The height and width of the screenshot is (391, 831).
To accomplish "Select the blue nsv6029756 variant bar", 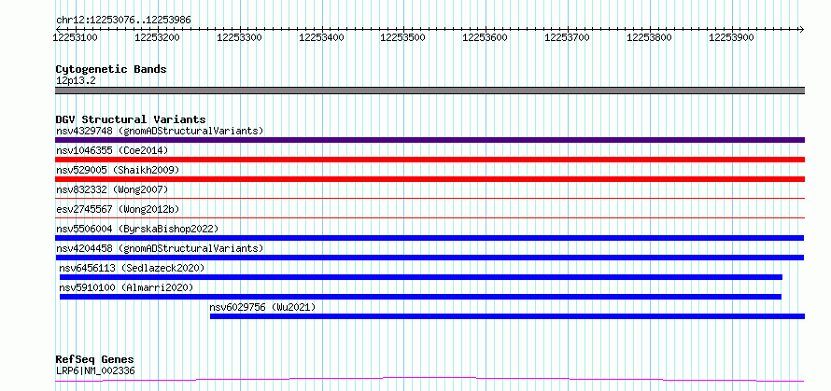I will pyautogui.click(x=507, y=316).
